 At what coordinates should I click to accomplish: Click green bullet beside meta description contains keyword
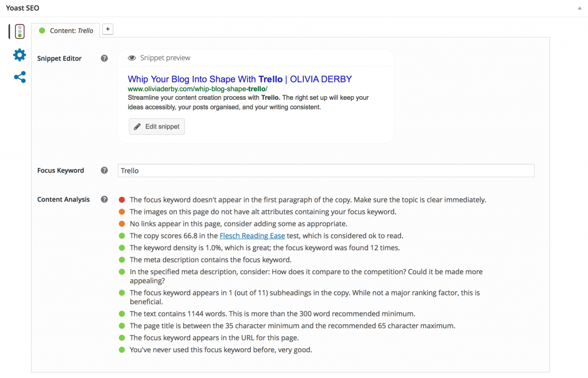pos(122,260)
